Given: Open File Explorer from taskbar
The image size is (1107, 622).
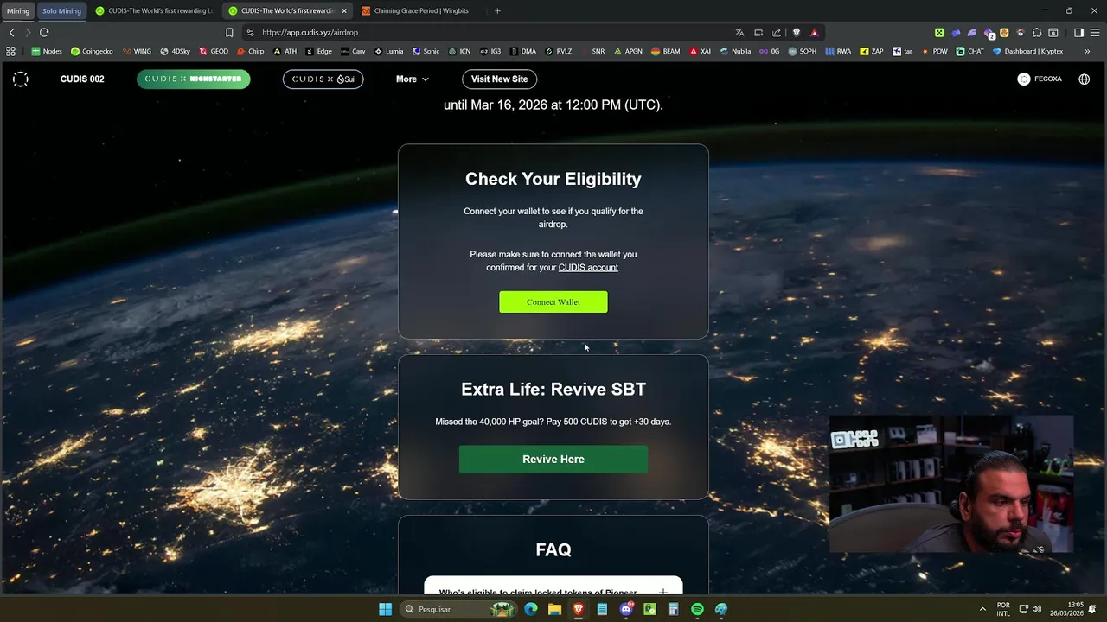Looking at the screenshot, I should pos(554,609).
